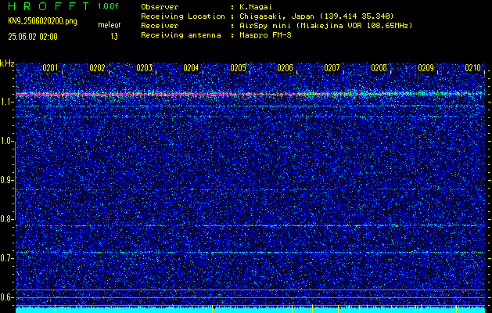Click the timestamp "25.06.02 02:00"
This screenshot has width=492, height=313.
click(x=33, y=37)
